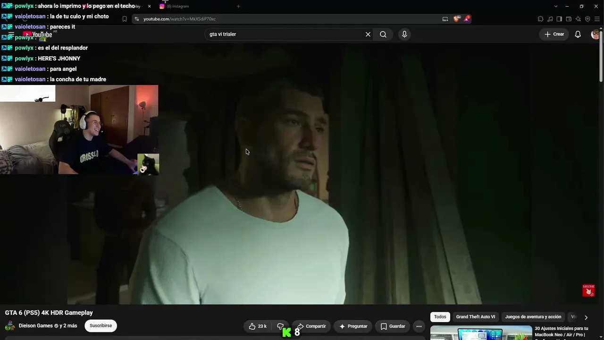Open YouTube notifications bell

pyautogui.click(x=578, y=34)
